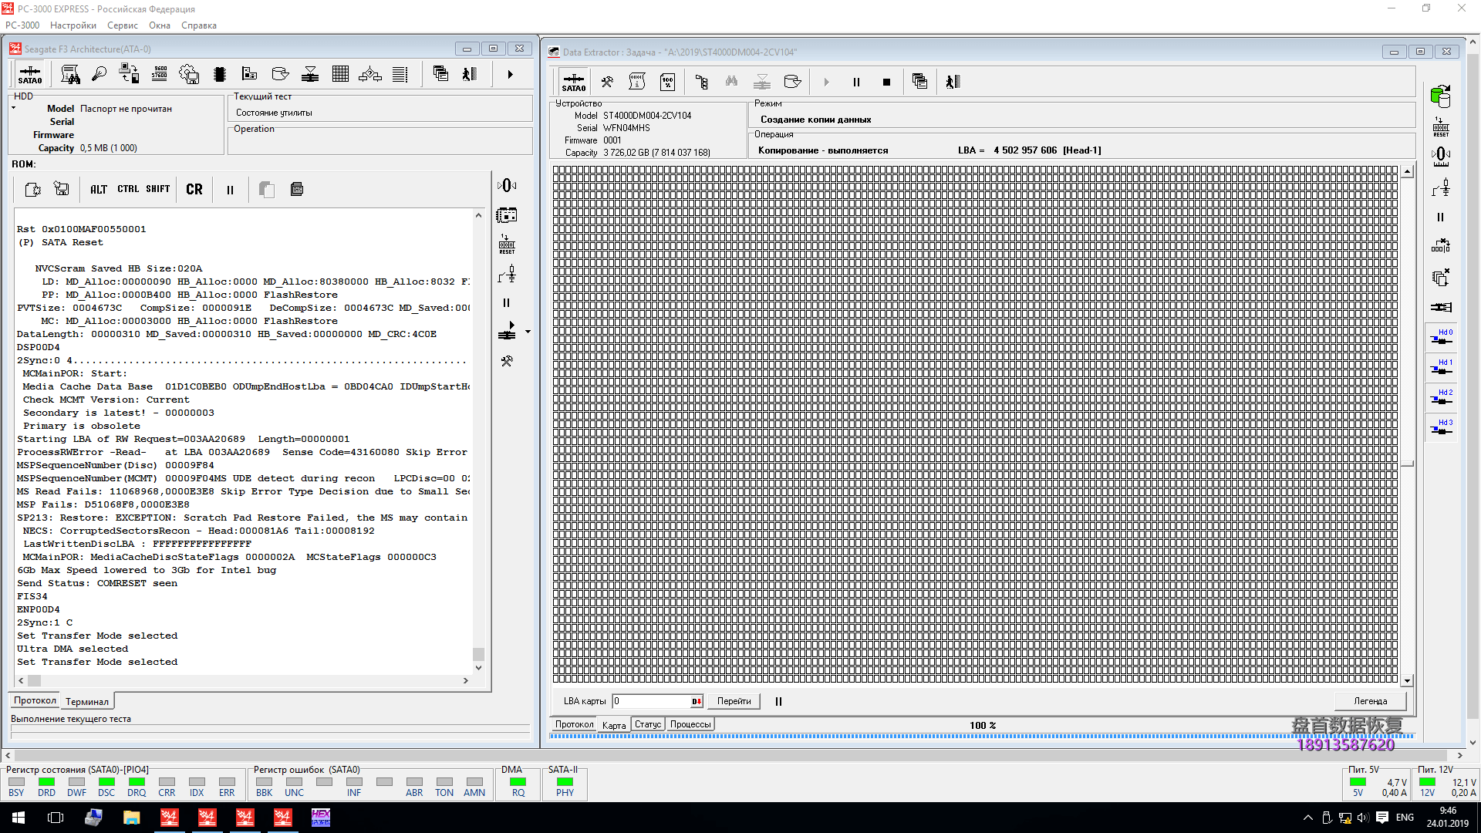Click the list lines icon in Seagate toolbar

pos(400,74)
